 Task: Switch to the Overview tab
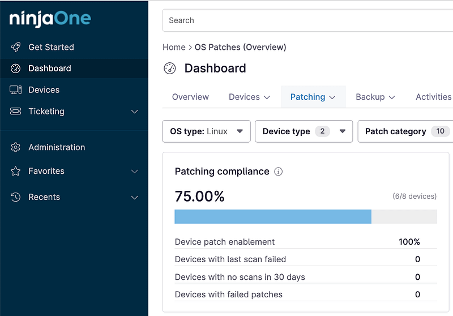click(x=190, y=97)
